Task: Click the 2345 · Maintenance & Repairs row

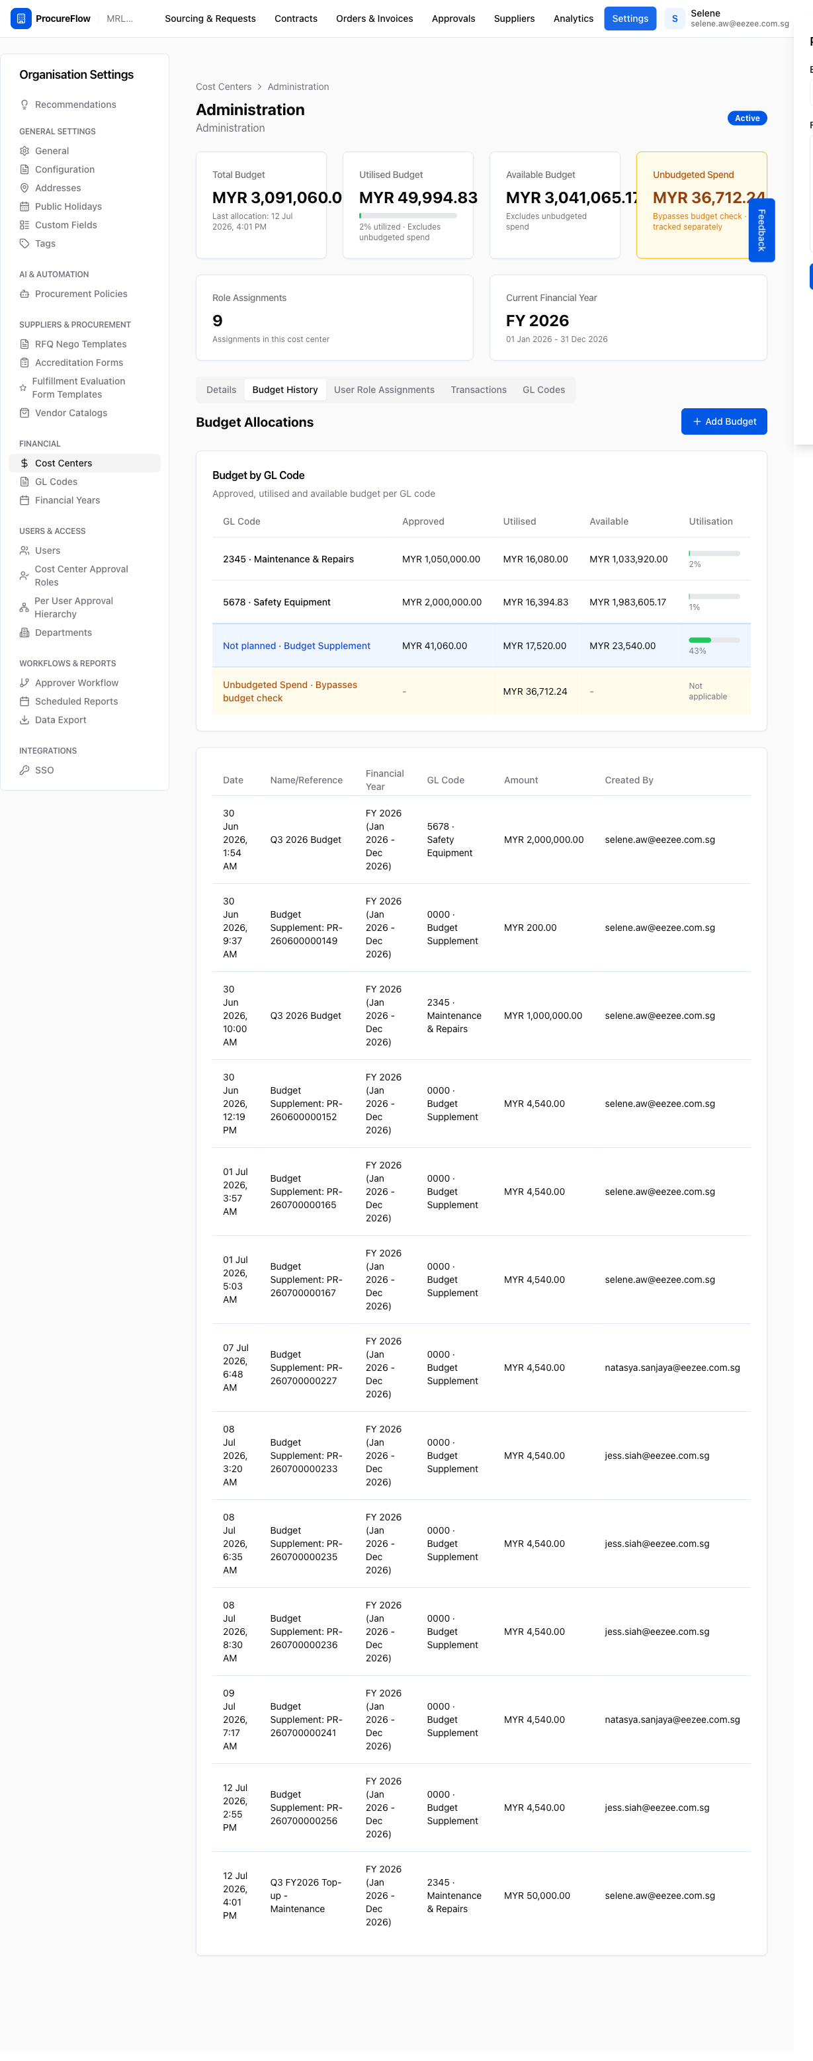Action: click(x=481, y=559)
